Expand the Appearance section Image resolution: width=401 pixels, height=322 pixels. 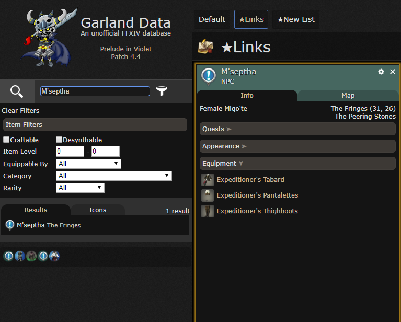pos(297,146)
